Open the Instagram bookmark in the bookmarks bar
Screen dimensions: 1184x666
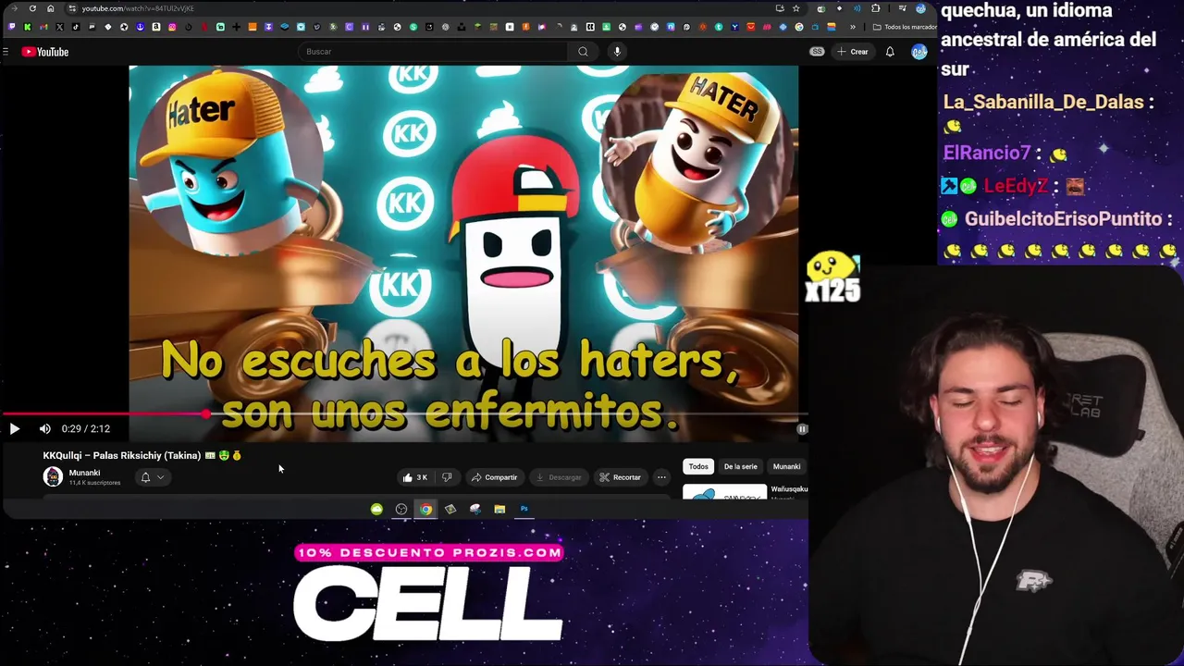pos(172,27)
